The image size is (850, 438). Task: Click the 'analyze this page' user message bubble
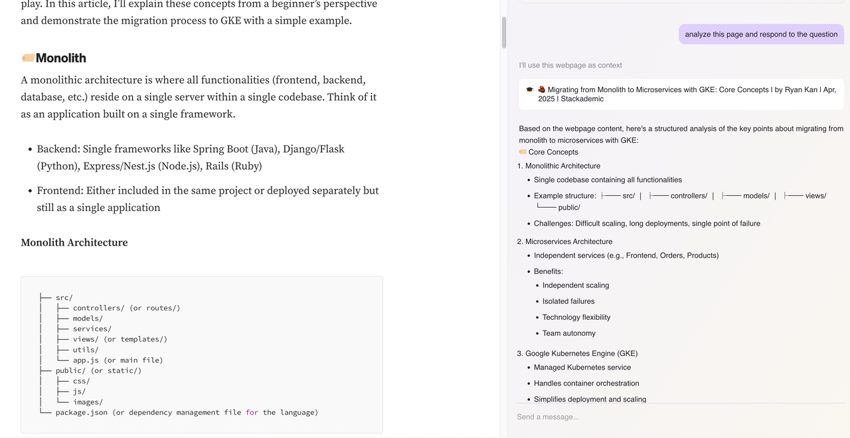click(x=761, y=35)
